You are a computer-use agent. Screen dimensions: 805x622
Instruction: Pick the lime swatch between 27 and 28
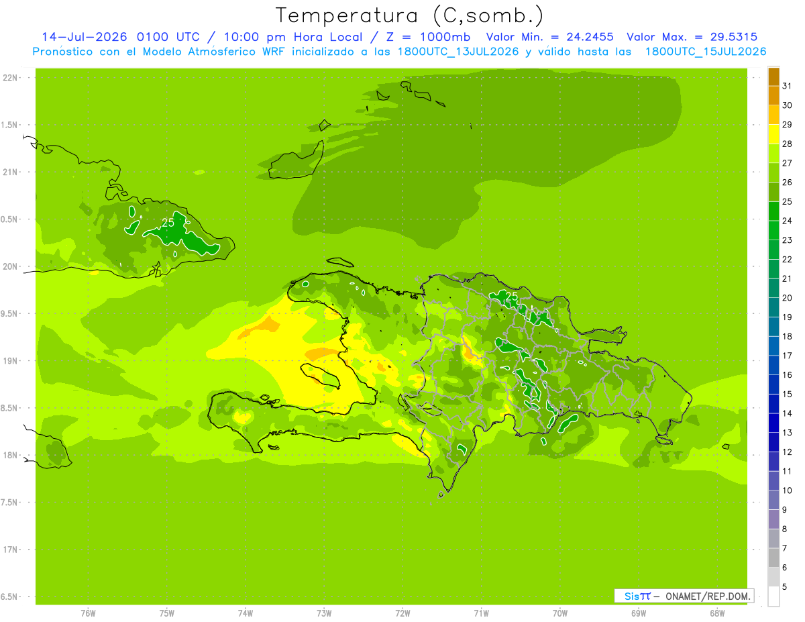(773, 154)
